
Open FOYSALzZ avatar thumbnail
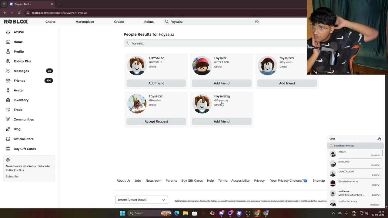coord(137,65)
